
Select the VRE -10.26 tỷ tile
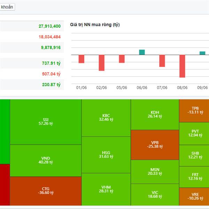(194, 196)
